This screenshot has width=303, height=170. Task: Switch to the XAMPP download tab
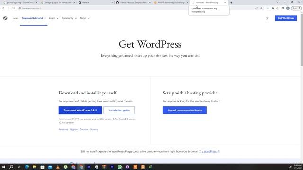point(171,3)
